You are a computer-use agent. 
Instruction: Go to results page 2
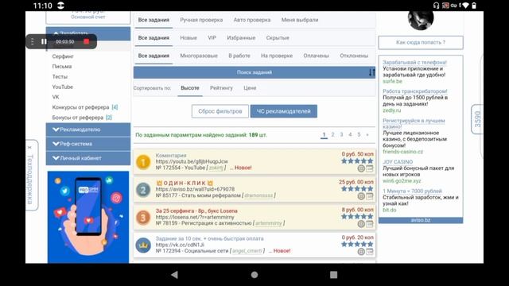[332, 134]
